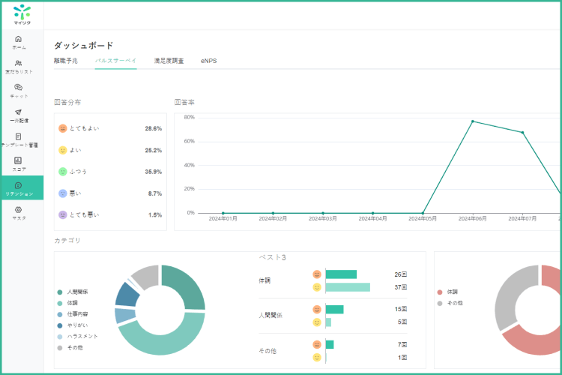Click the 人間関係 legend color dot

tap(60, 292)
